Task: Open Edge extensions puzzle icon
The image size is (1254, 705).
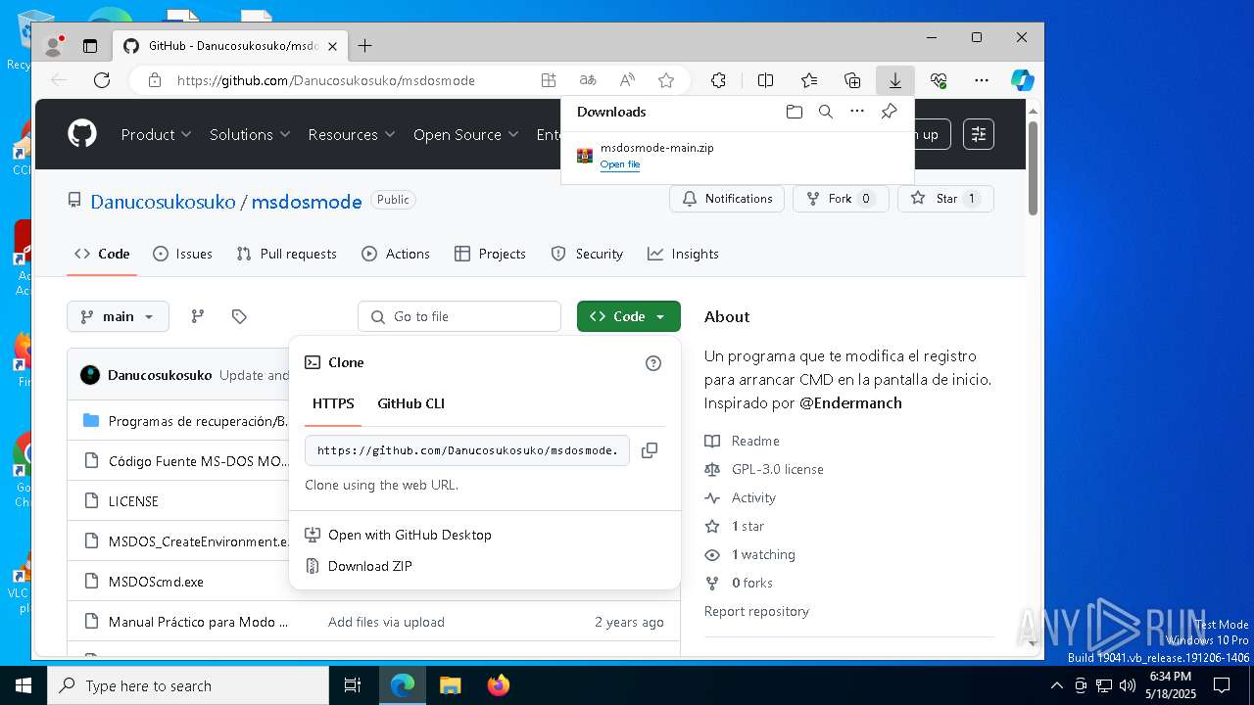Action: point(718,80)
